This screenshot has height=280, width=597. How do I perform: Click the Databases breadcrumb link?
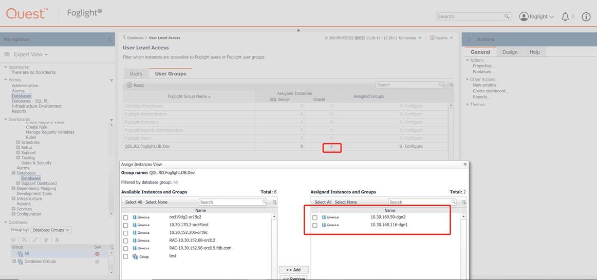(135, 38)
